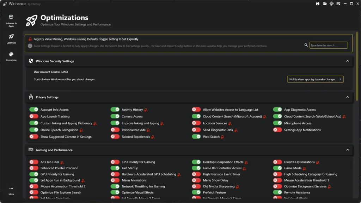Click the Save Config floppy disk icon
The width and height of the screenshot is (361, 203).
click(x=318, y=4)
